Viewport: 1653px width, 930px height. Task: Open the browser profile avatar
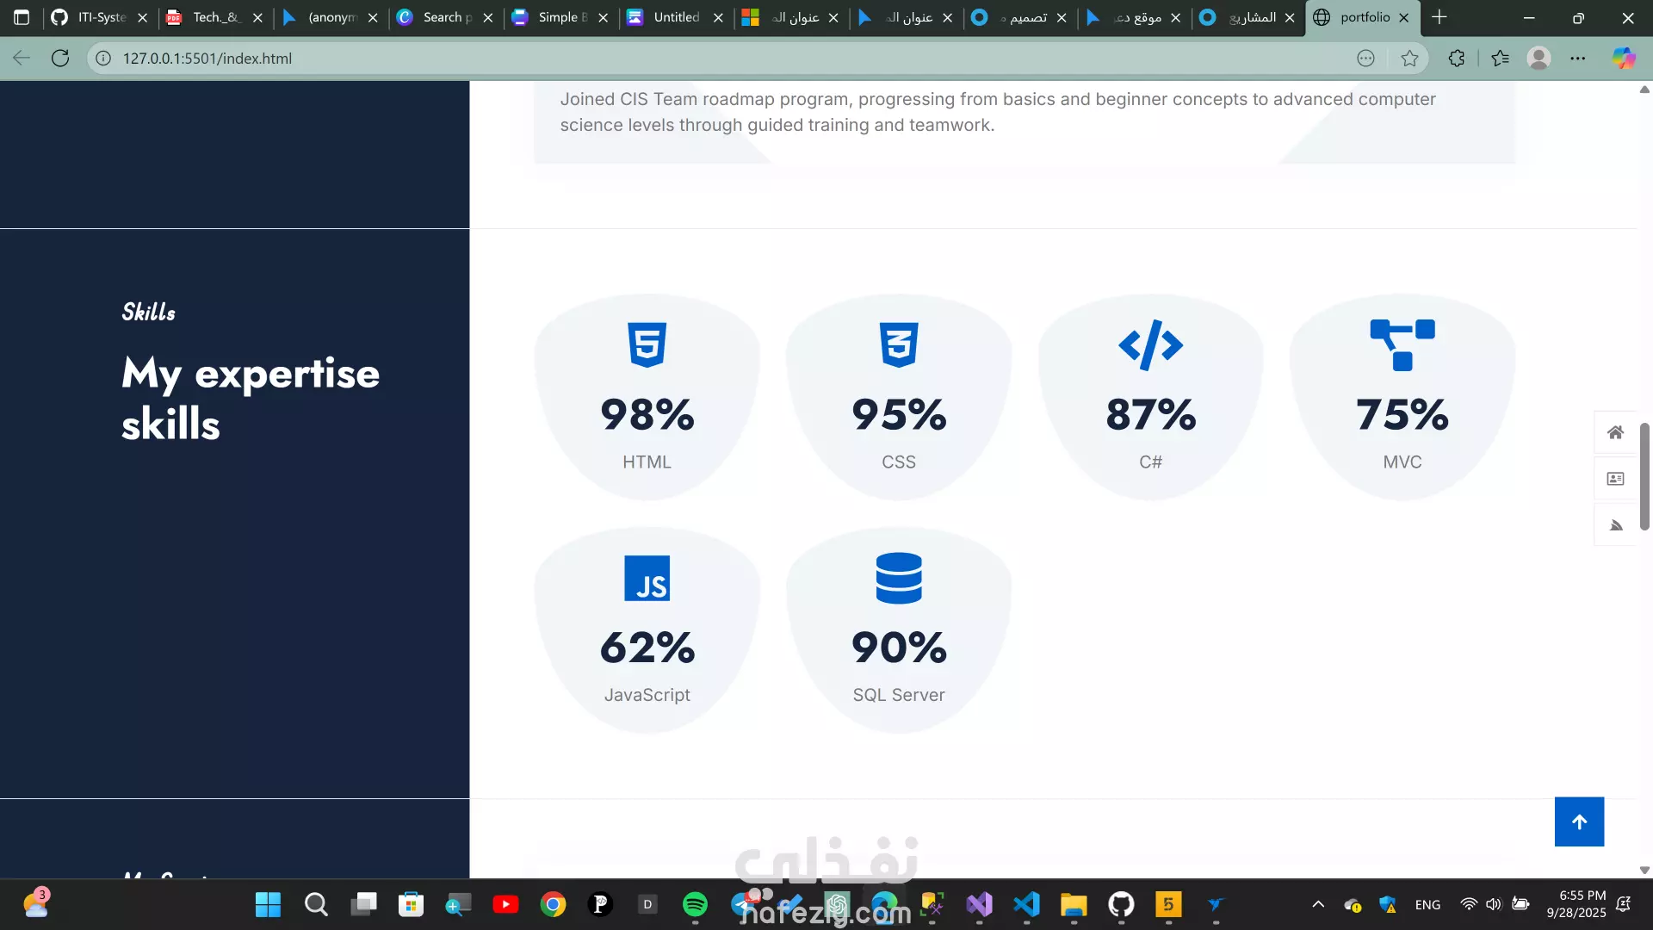(1538, 58)
